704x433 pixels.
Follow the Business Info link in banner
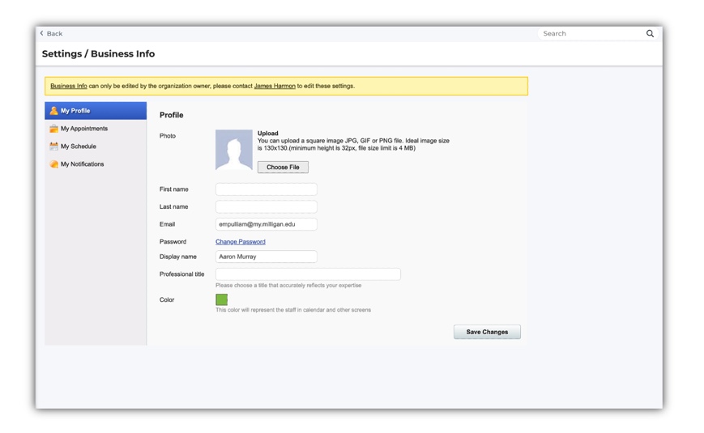(68, 86)
